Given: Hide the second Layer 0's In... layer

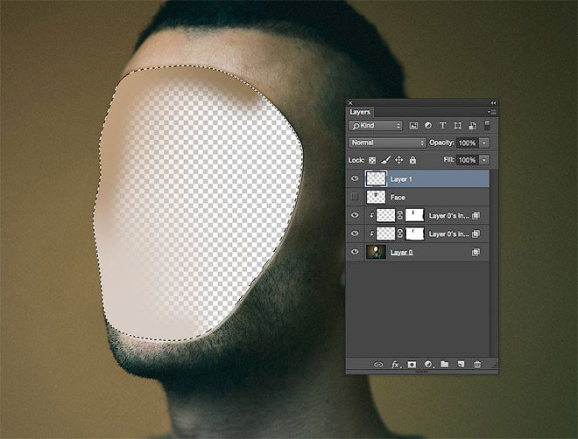Looking at the screenshot, I should pos(355,233).
